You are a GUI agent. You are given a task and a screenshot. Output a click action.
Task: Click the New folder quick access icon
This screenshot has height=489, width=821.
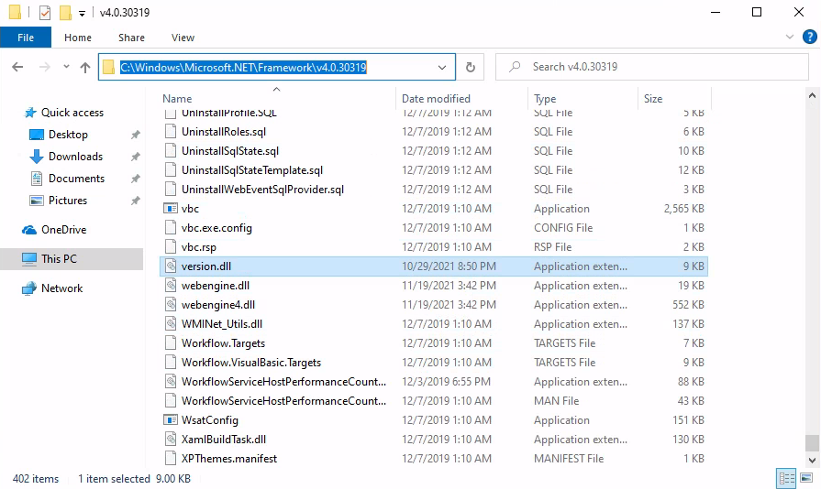point(65,12)
